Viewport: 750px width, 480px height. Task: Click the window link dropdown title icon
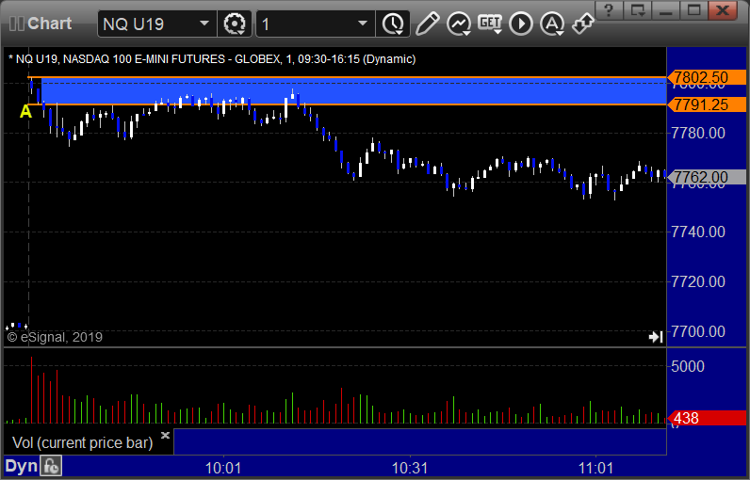point(638,9)
